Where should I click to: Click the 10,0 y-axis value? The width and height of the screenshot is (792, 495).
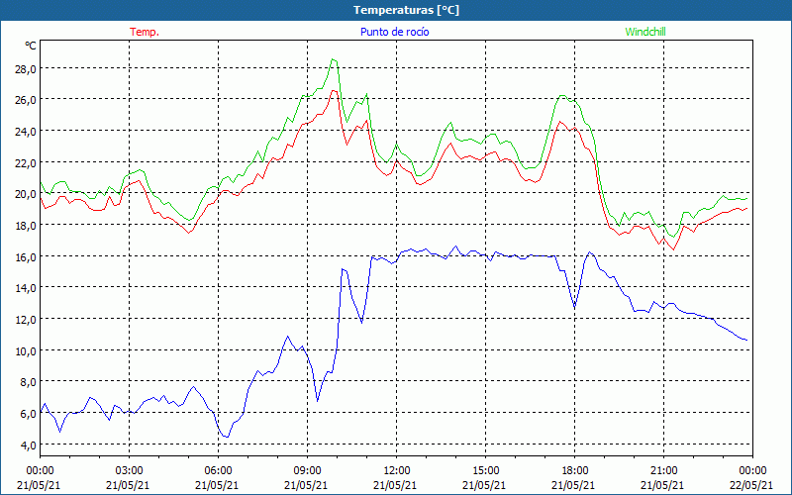tap(25, 351)
